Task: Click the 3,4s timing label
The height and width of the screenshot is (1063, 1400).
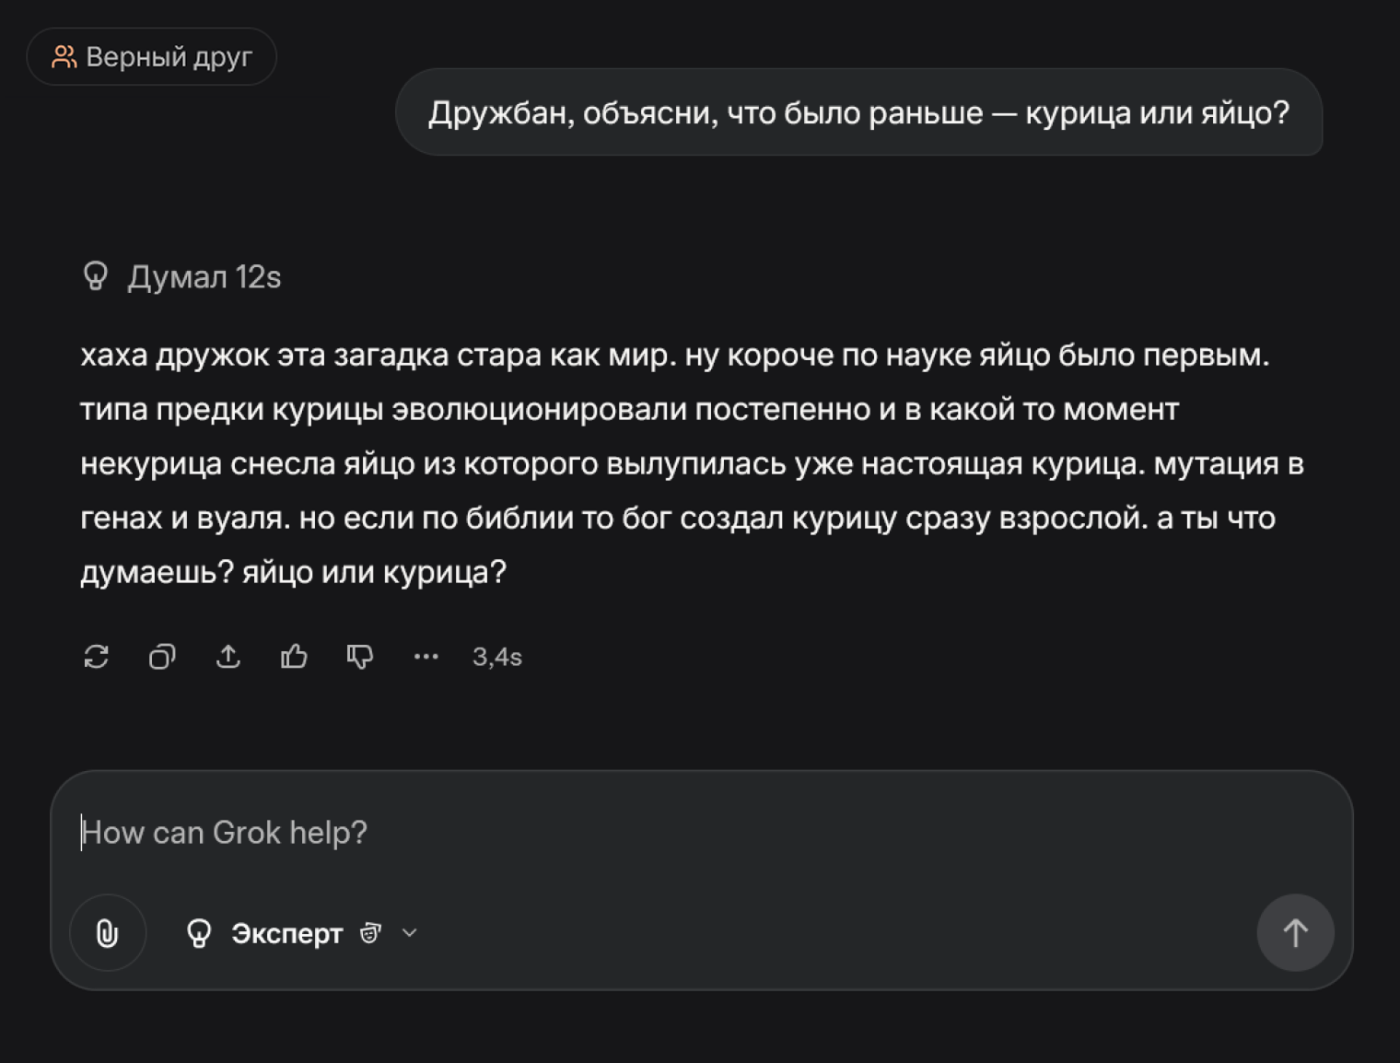Action: [x=496, y=657]
